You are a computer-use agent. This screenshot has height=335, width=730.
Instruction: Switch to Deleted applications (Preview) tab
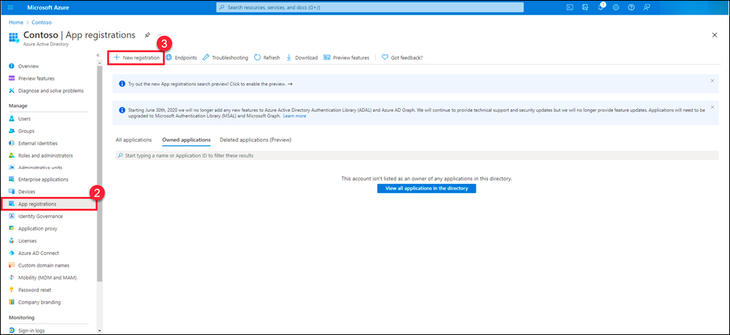tap(255, 140)
